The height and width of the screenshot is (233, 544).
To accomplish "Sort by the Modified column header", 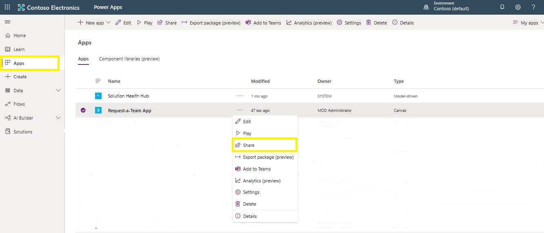I will (260, 81).
